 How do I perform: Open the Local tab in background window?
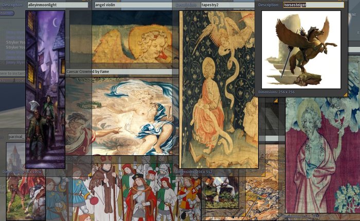[20, 81]
